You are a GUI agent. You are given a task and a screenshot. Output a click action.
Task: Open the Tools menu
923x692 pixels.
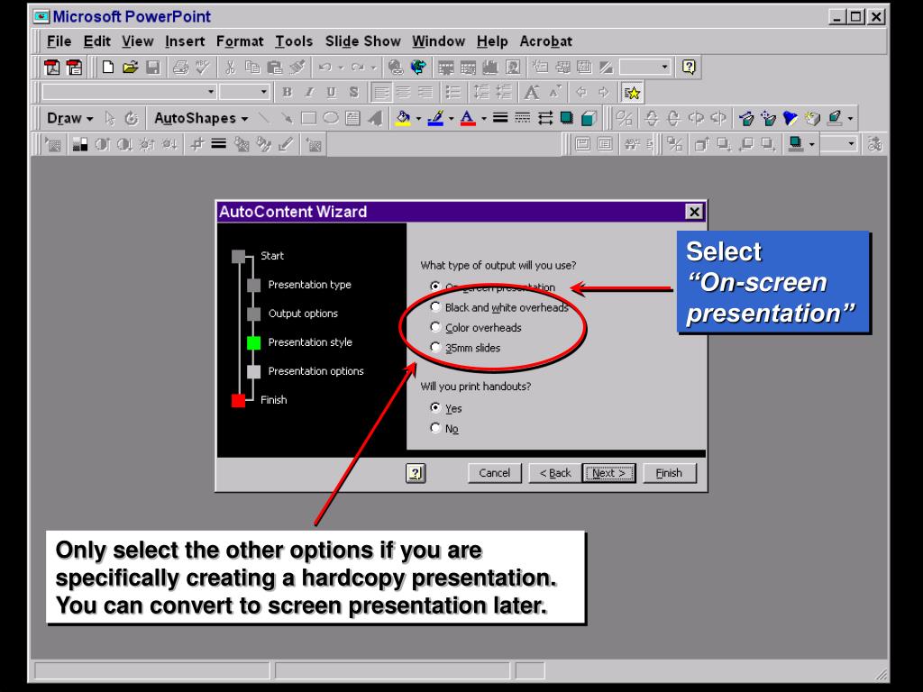click(x=294, y=41)
